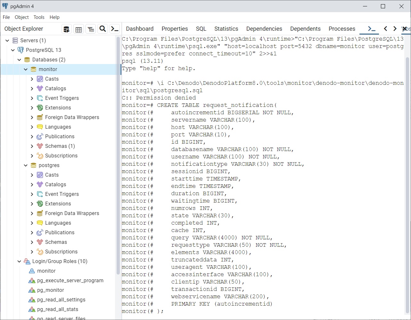Viewport: 411px width, 320px height.
Task: Switch to the Dependencies tab
Action: click(x=264, y=29)
